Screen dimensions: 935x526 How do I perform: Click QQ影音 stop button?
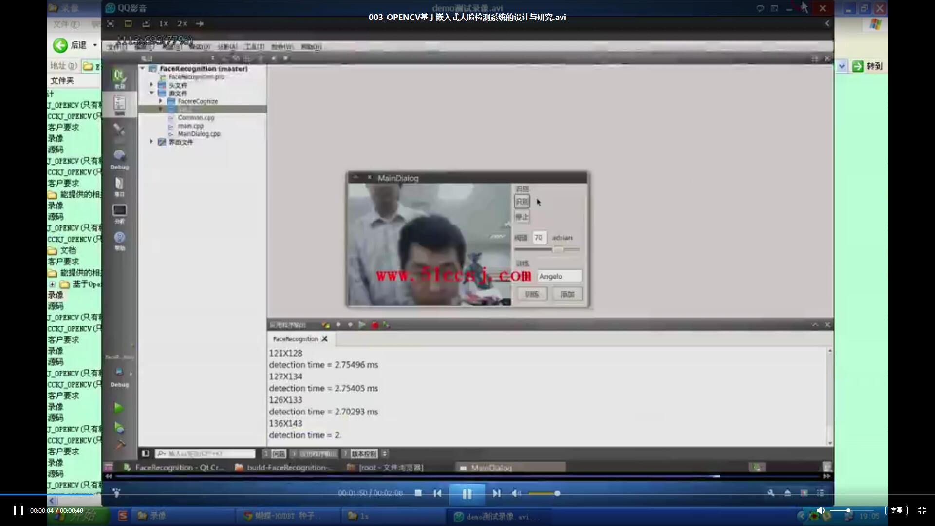[x=418, y=493]
